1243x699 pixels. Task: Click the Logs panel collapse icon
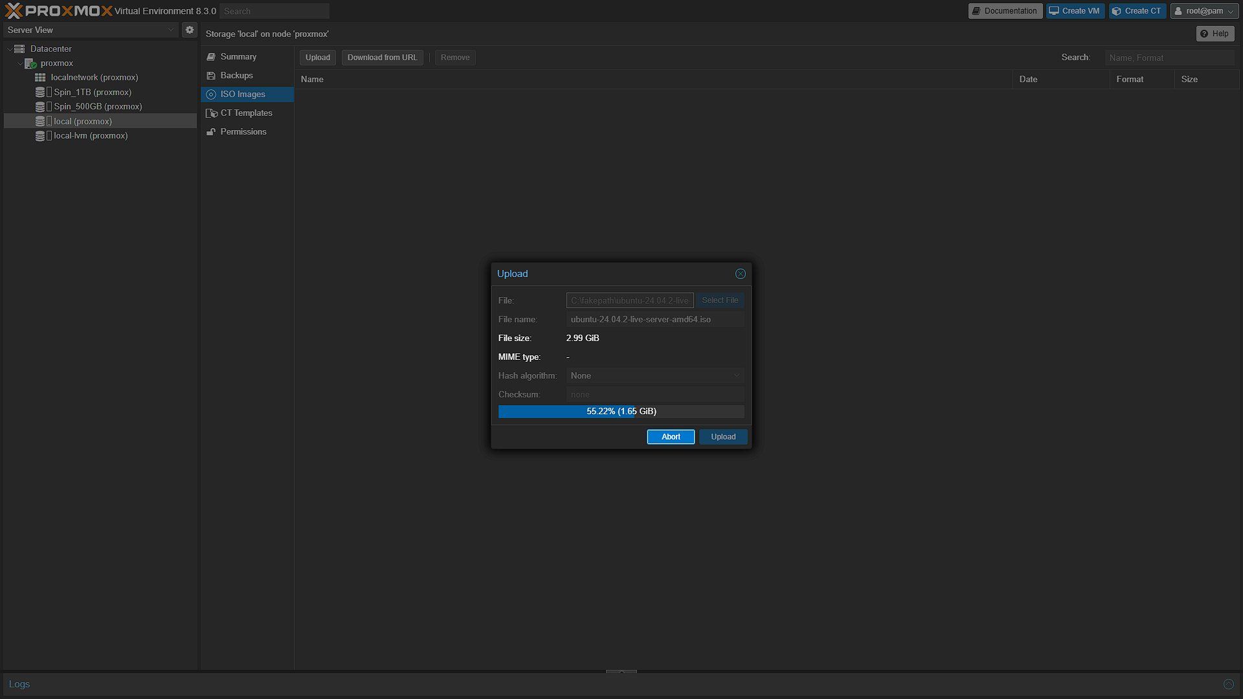pyautogui.click(x=1228, y=684)
